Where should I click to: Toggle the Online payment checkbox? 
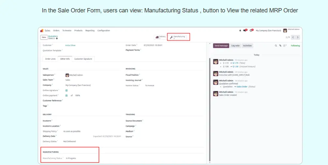tap(66, 96)
